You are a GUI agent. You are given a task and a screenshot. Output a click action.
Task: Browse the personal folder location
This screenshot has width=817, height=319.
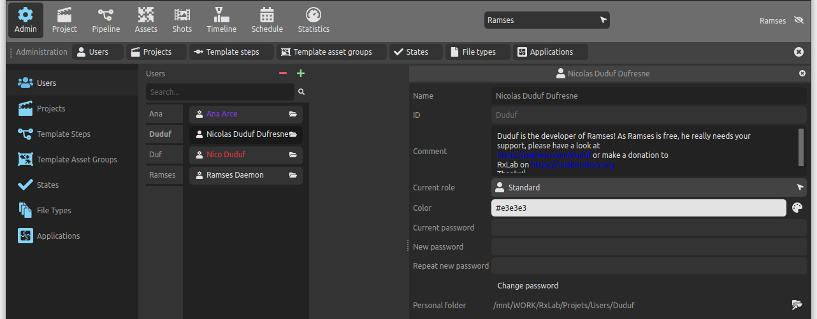[x=797, y=305]
